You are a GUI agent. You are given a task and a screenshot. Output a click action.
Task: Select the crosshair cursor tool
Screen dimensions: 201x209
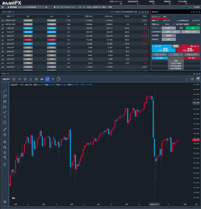click(x=5, y=86)
